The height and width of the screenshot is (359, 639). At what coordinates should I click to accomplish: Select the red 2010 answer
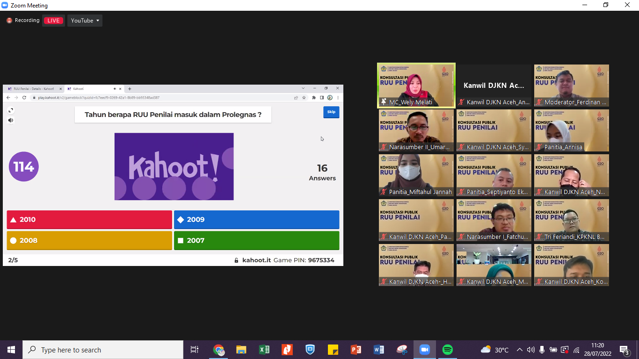89,220
